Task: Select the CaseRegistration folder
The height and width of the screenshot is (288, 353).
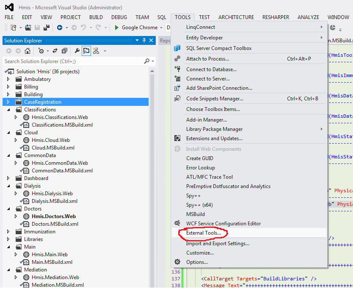Action: tap(42, 102)
